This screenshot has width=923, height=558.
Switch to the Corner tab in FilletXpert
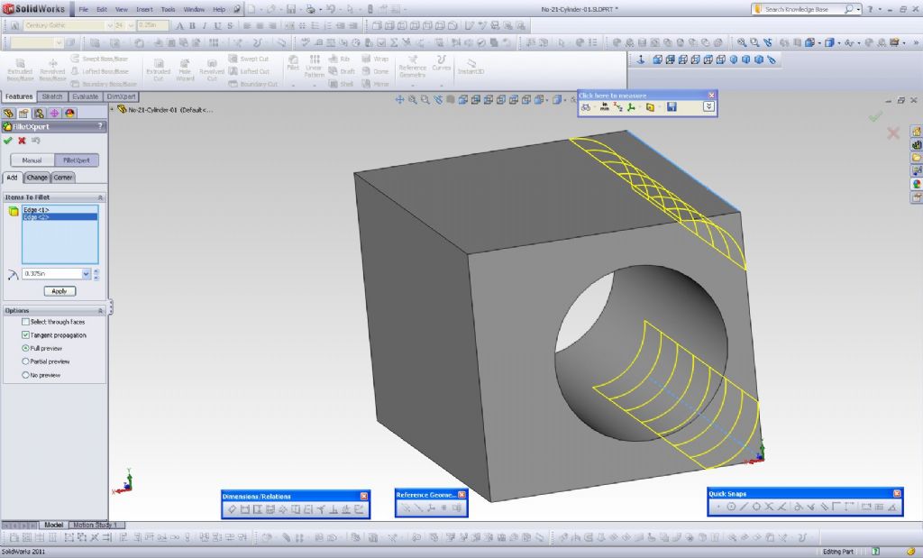point(63,178)
